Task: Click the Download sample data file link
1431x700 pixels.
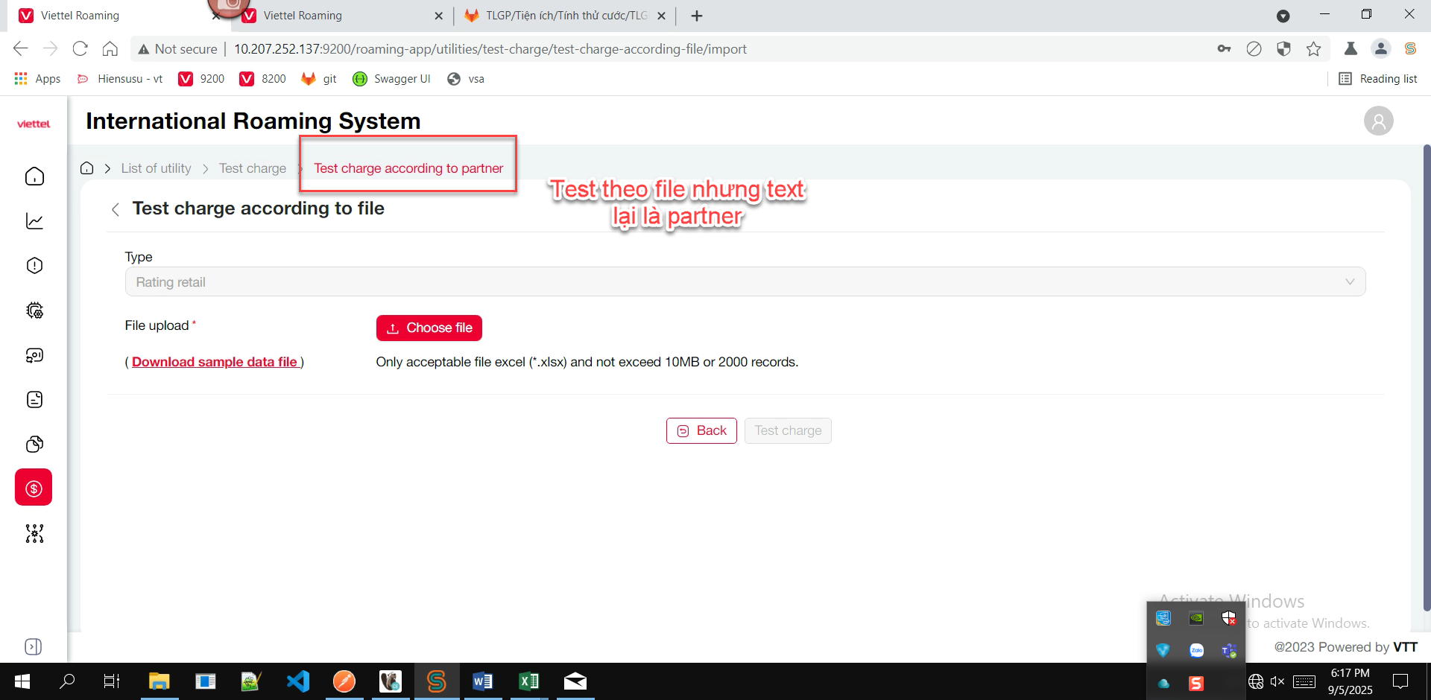Action: pyautogui.click(x=215, y=362)
